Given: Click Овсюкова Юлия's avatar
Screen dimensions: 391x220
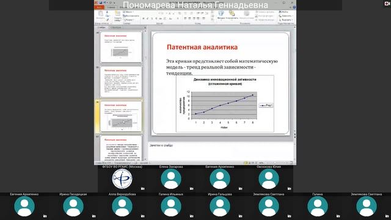Looking at the screenshot, I should [x=269, y=178].
